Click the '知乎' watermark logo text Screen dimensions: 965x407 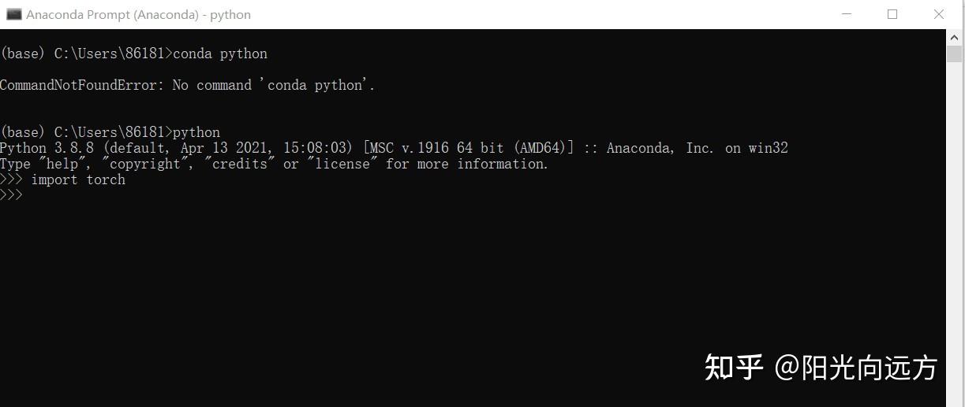[734, 368]
